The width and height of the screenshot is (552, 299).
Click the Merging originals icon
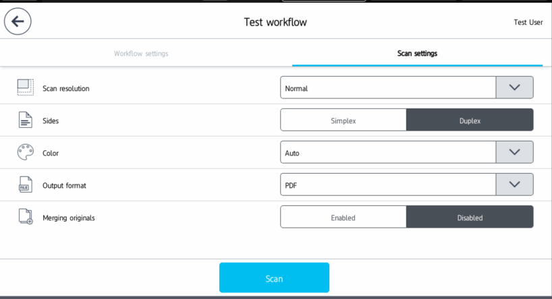tap(25, 217)
